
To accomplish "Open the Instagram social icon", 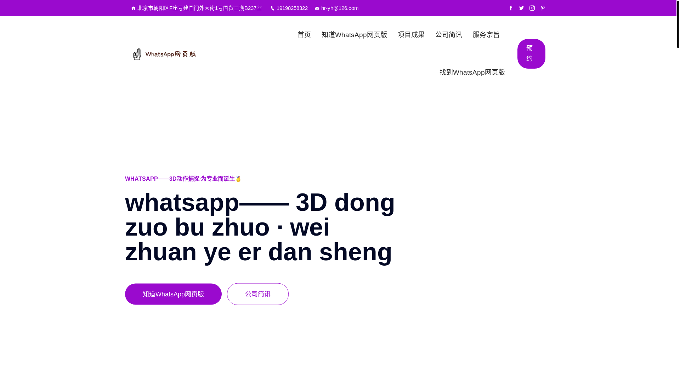I will tap(532, 8).
